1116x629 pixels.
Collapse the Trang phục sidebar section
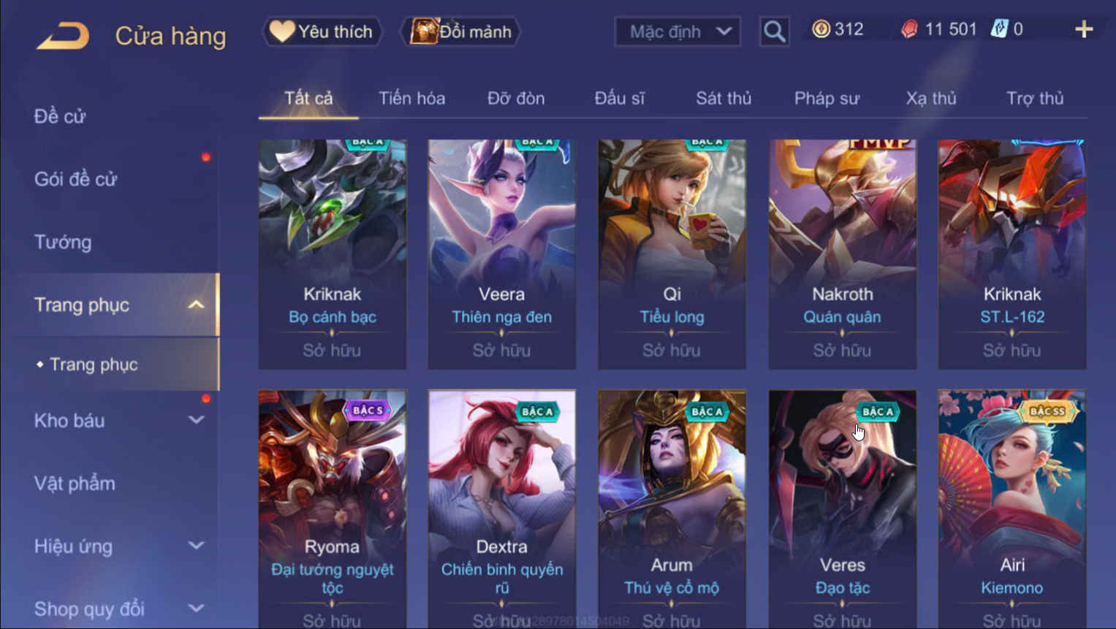pos(196,305)
